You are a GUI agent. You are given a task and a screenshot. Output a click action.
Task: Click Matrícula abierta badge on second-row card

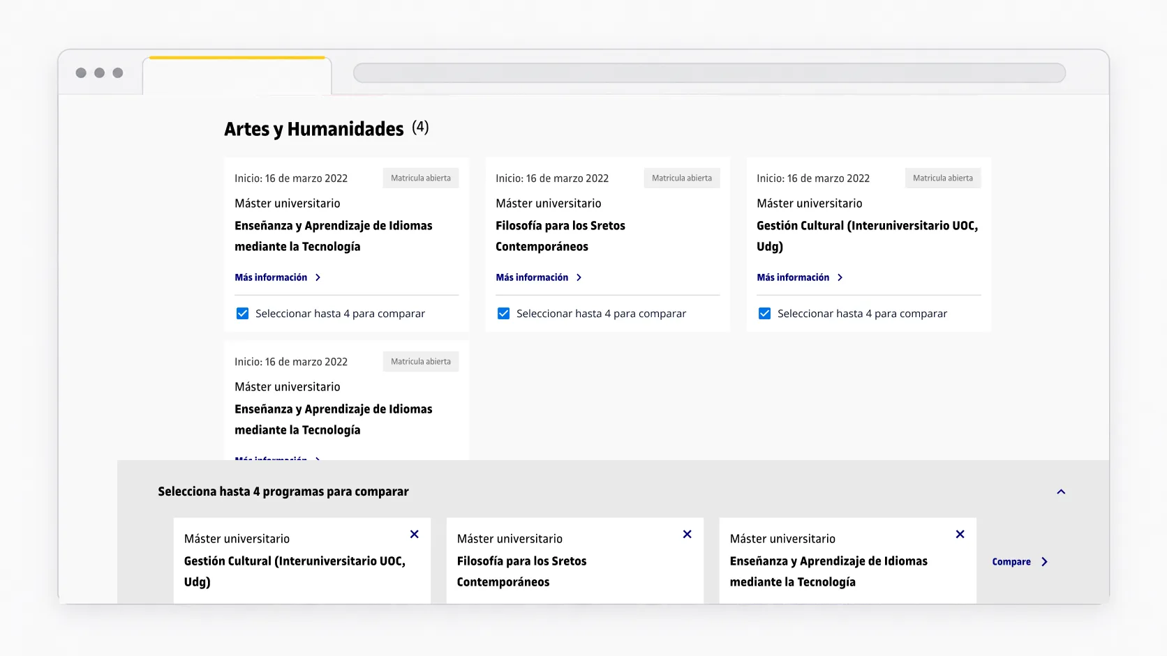point(421,362)
